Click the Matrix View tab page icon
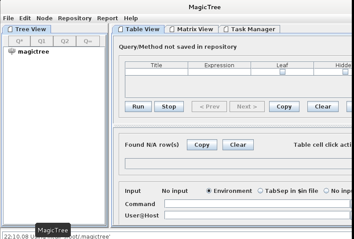Viewport: 354px width, 239px height. [x=172, y=29]
